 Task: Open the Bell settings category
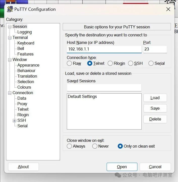(21, 48)
